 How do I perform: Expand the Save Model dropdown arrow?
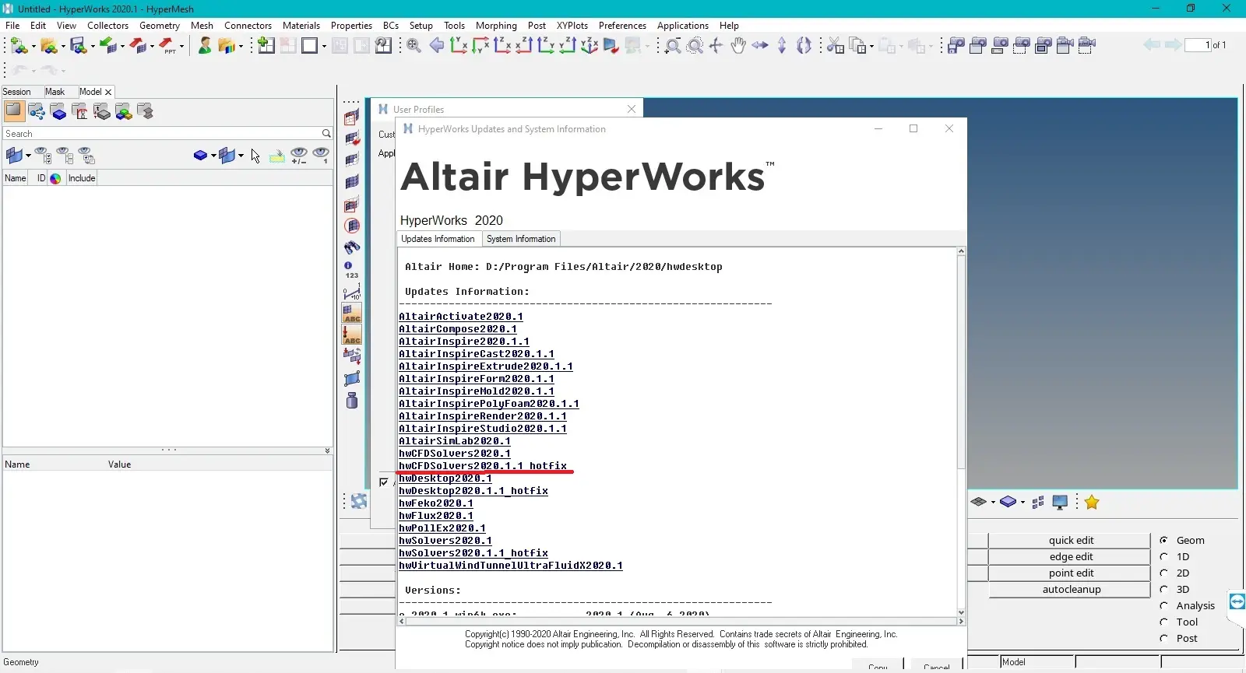(x=93, y=47)
